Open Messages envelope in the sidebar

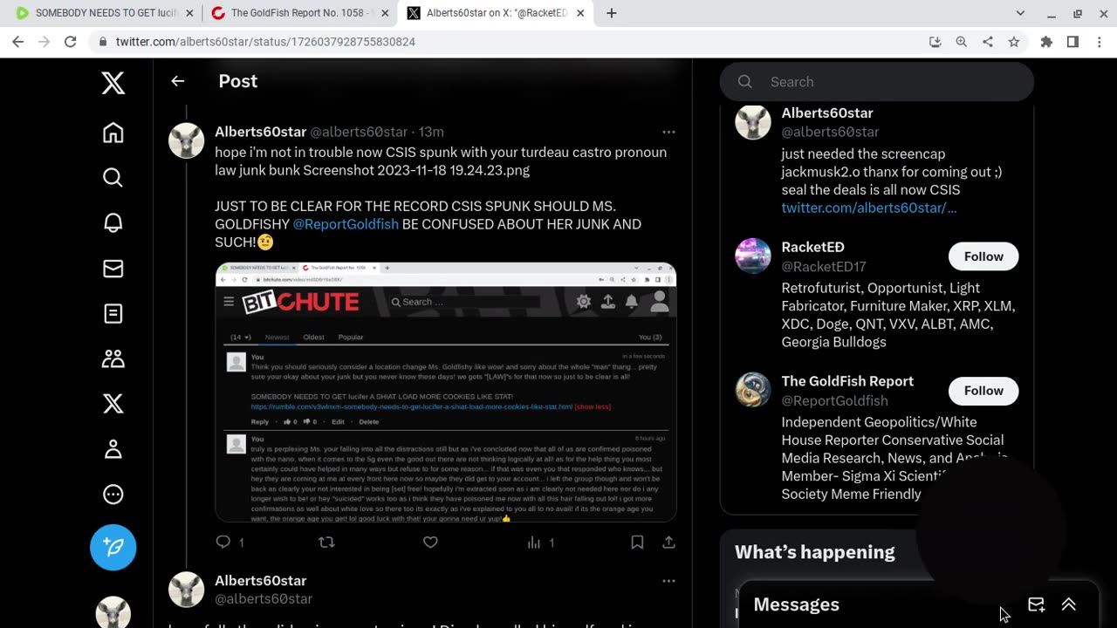(113, 269)
